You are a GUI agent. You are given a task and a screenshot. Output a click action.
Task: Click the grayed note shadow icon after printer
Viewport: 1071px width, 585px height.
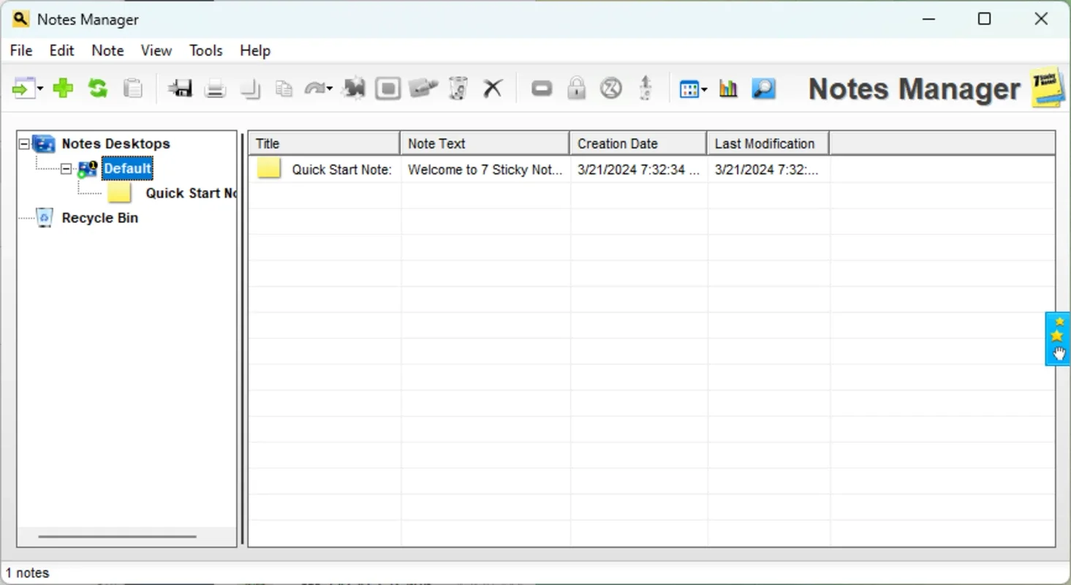tap(250, 89)
